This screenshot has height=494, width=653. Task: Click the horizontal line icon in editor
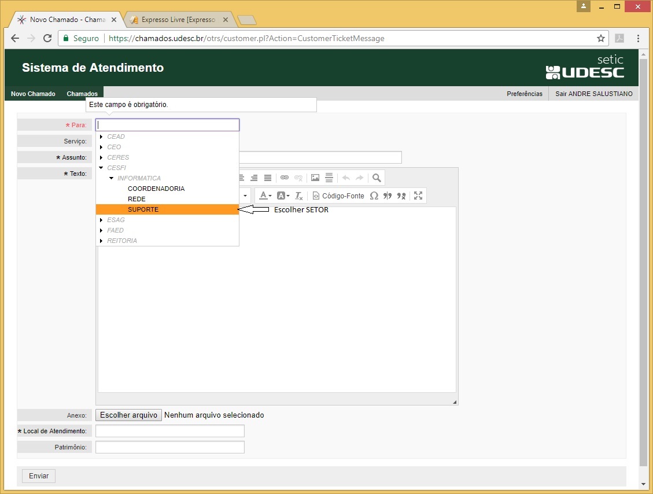(x=329, y=178)
